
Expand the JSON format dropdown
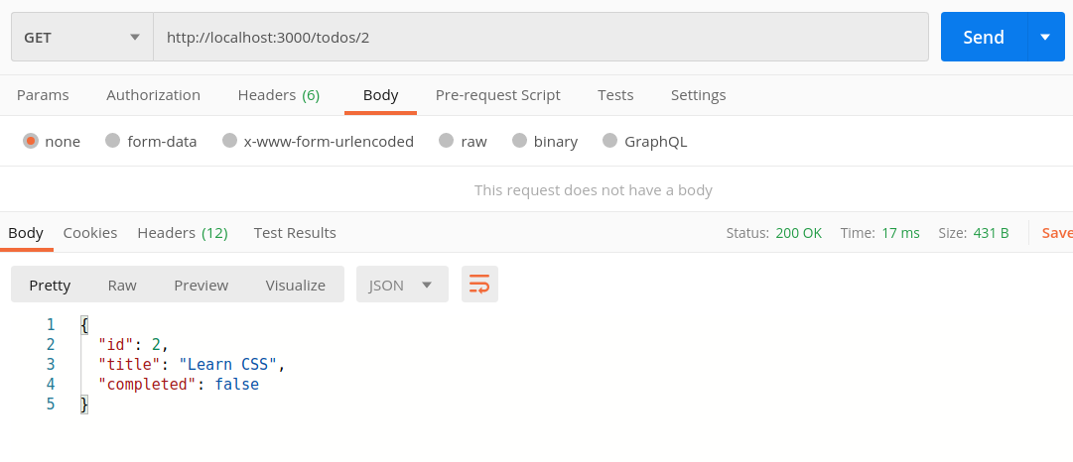[402, 285]
